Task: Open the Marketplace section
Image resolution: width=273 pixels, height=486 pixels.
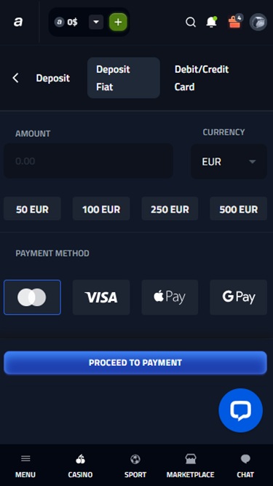Action: (x=190, y=466)
